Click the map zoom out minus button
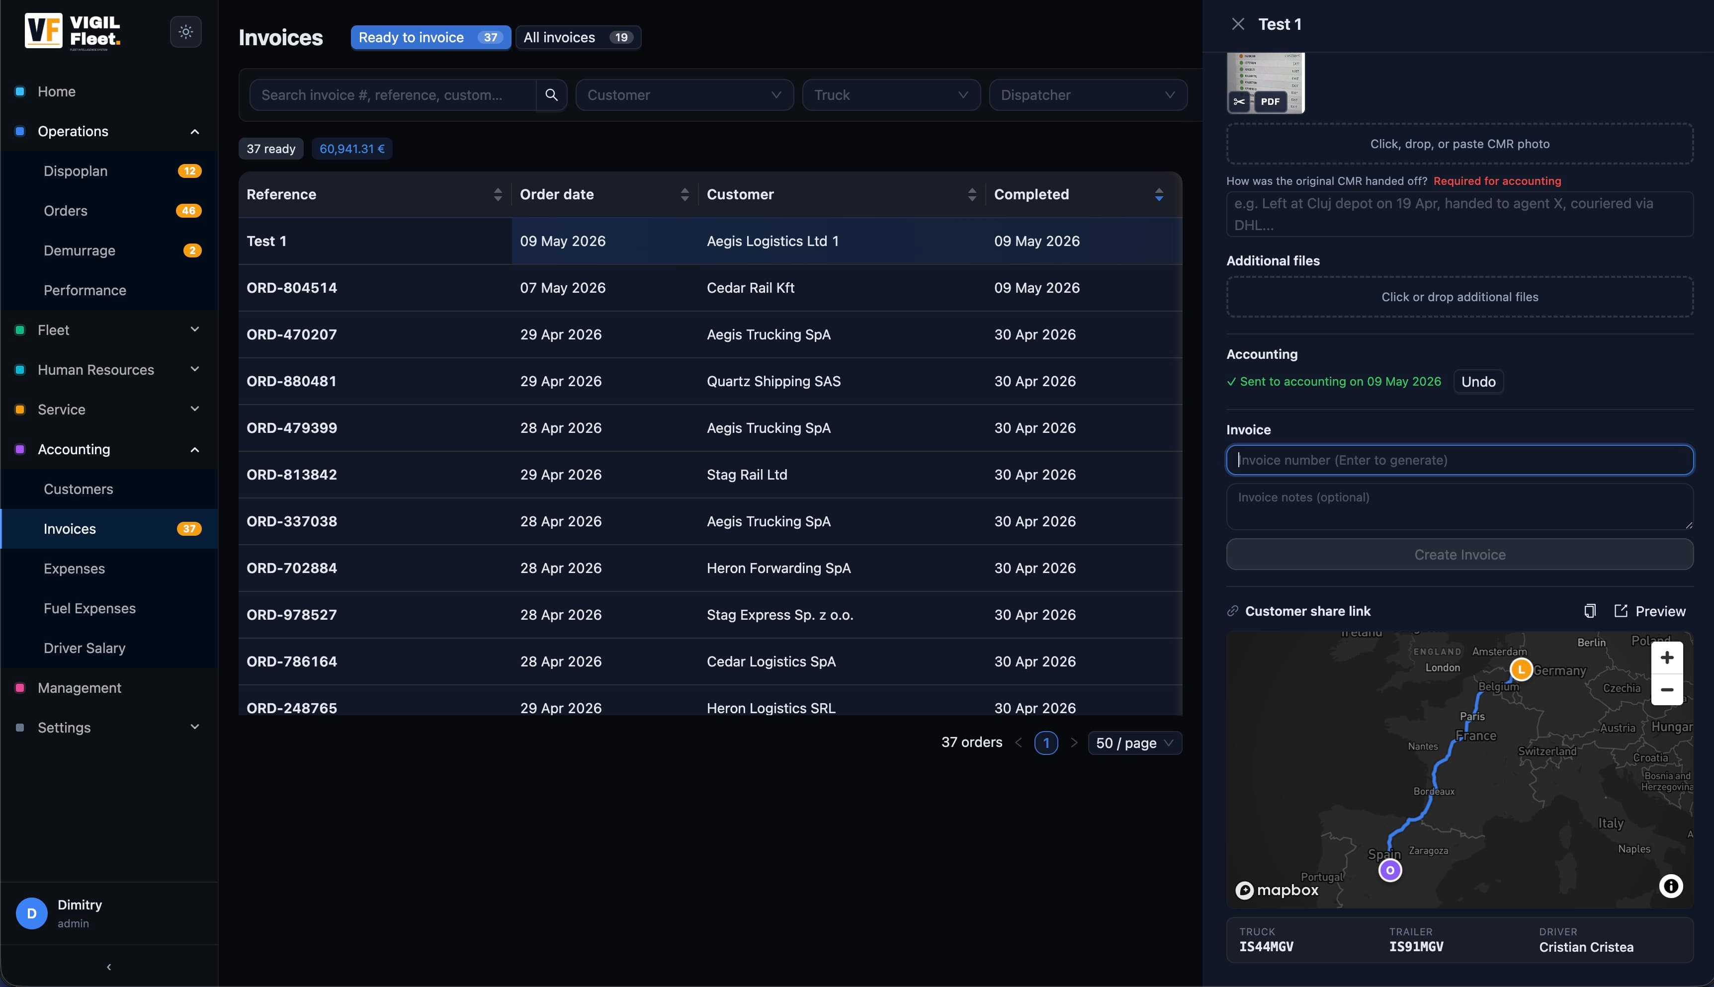Image resolution: width=1714 pixels, height=987 pixels. pos(1667,689)
